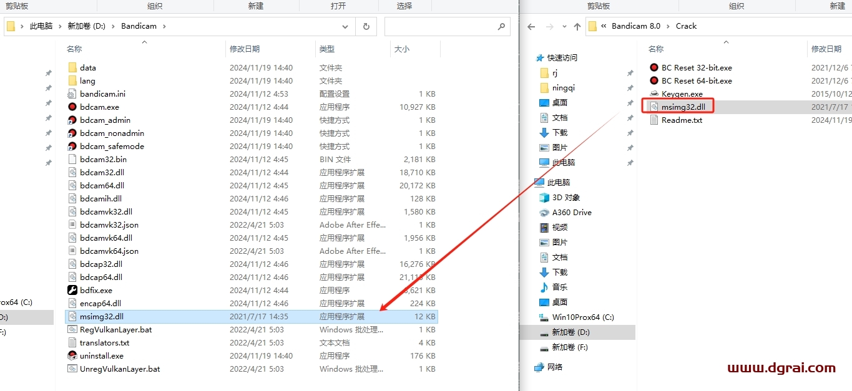Select the lang folder icon
The width and height of the screenshot is (852, 391).
point(72,80)
